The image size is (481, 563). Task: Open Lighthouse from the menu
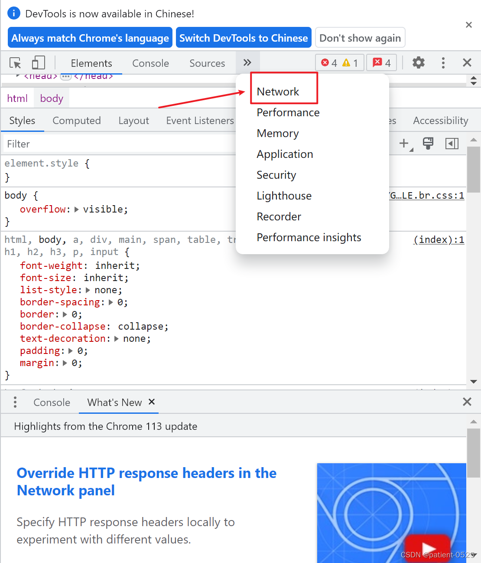pos(284,196)
